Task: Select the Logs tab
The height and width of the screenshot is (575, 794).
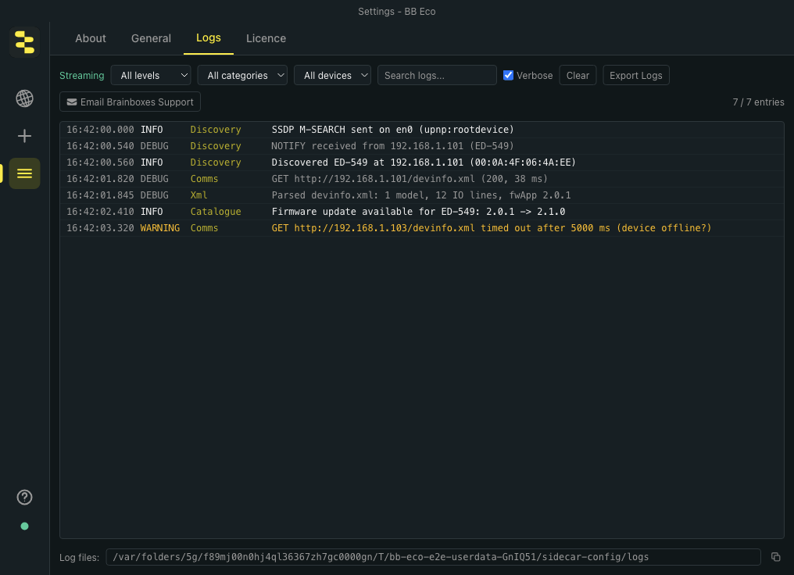Action: (x=208, y=38)
